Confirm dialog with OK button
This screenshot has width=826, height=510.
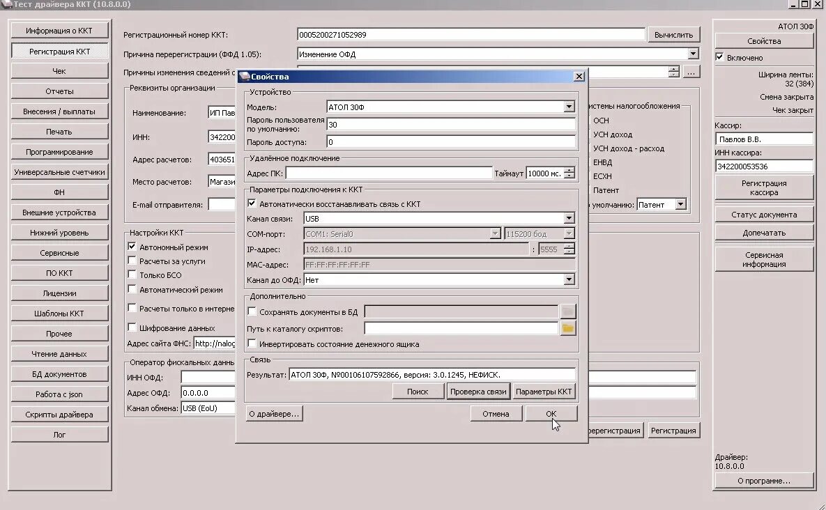(551, 414)
